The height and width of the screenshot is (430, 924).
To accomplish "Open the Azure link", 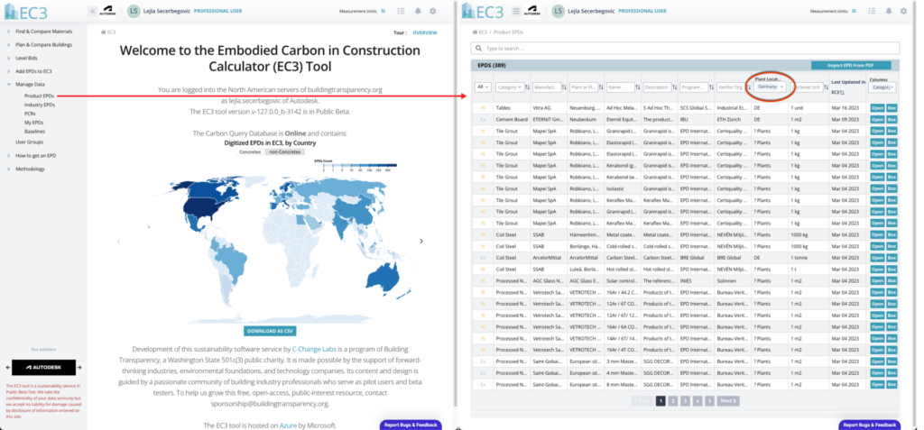I will point(288,425).
